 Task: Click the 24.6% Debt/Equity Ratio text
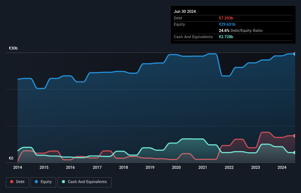[x=241, y=30]
